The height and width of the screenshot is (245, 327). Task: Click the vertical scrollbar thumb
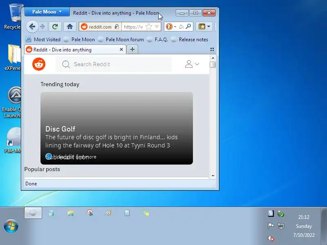click(213, 65)
